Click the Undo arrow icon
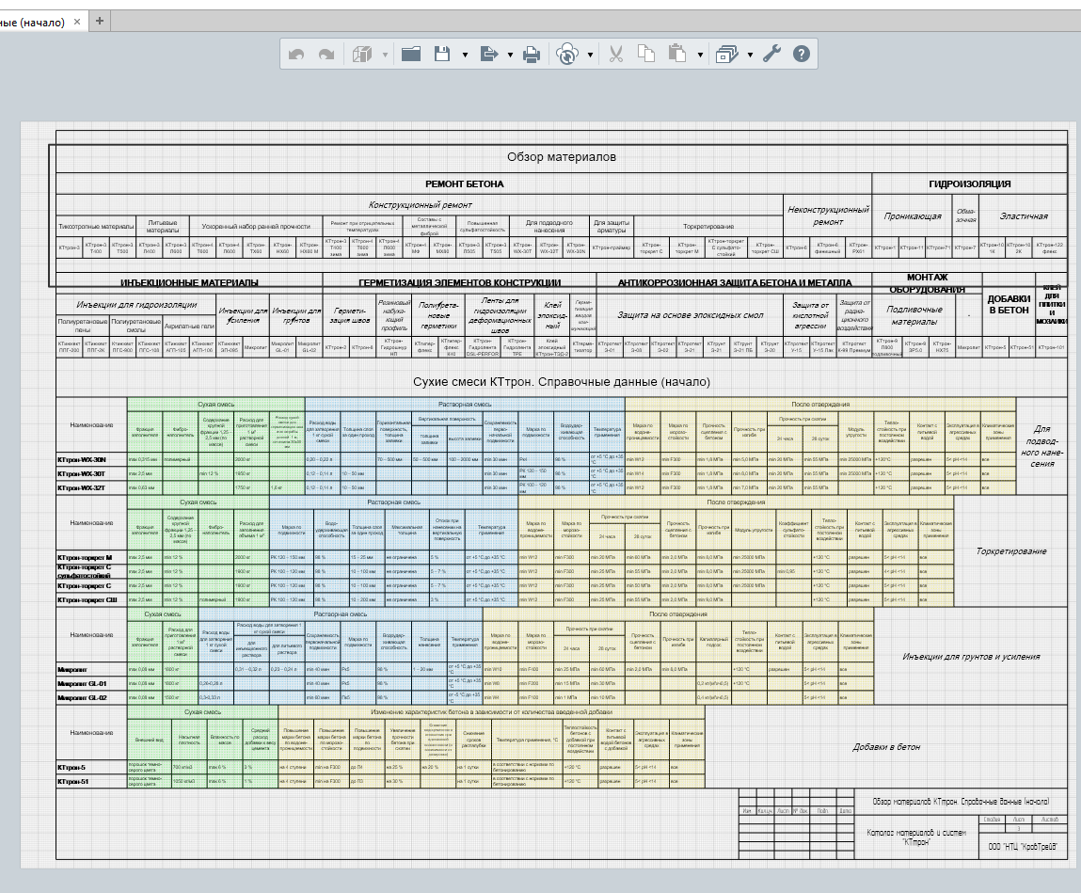 296,55
